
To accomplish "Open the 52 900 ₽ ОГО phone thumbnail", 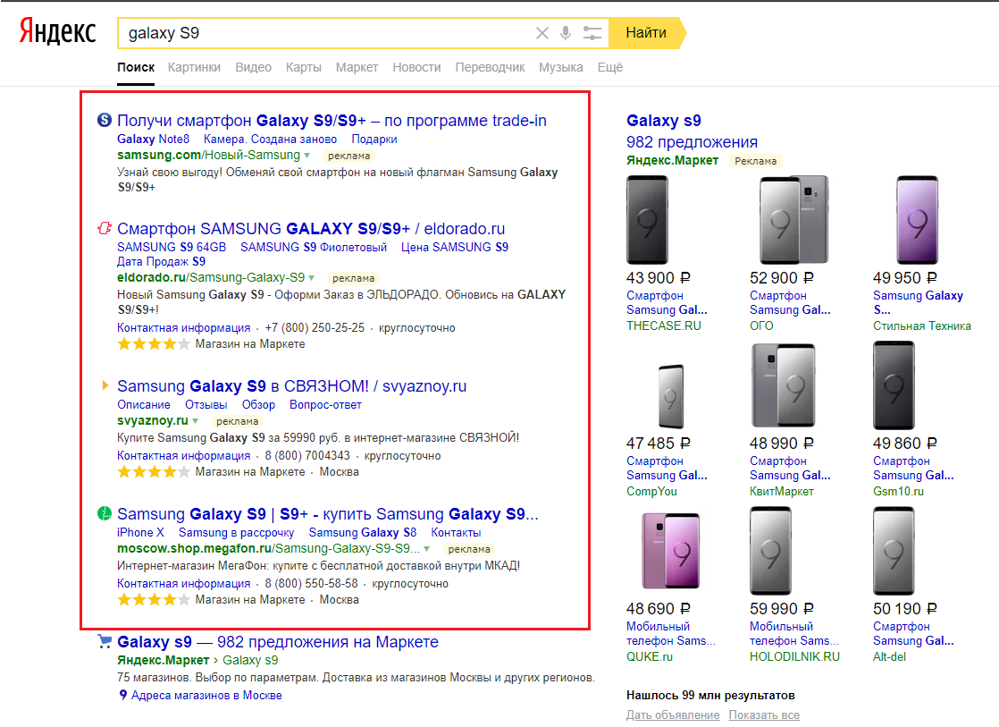I will coord(793,220).
